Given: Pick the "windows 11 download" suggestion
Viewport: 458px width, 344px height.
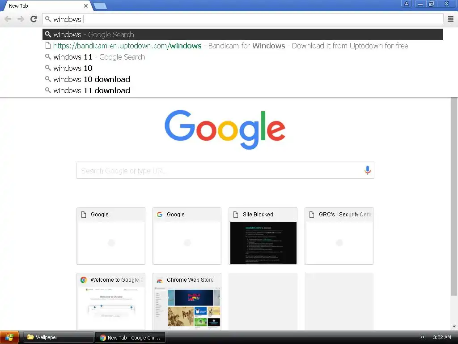Looking at the screenshot, I should 243,90.
